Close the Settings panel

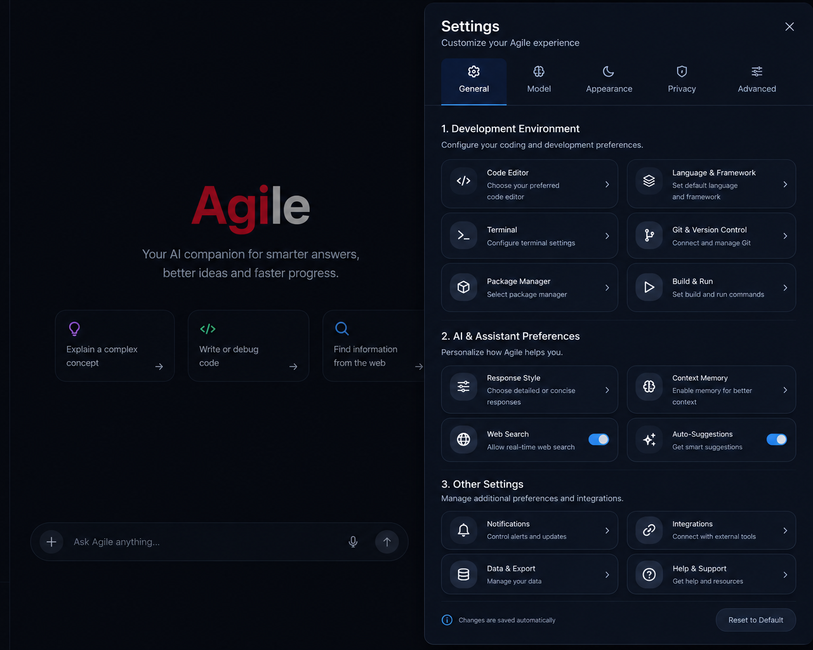point(790,27)
